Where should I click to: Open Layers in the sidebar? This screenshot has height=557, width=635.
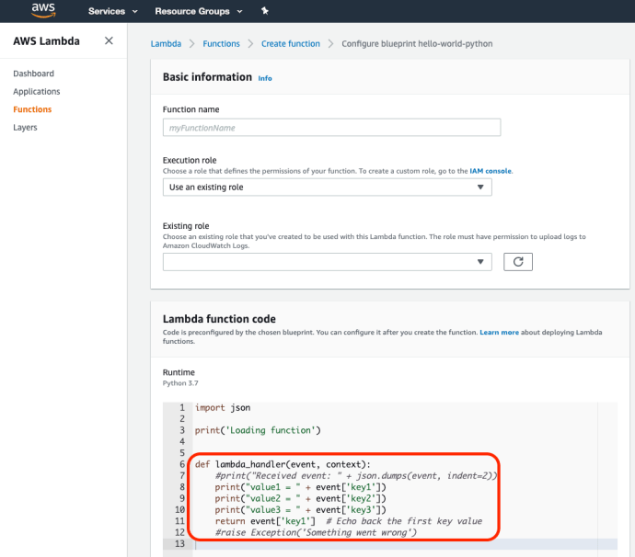[x=25, y=128]
